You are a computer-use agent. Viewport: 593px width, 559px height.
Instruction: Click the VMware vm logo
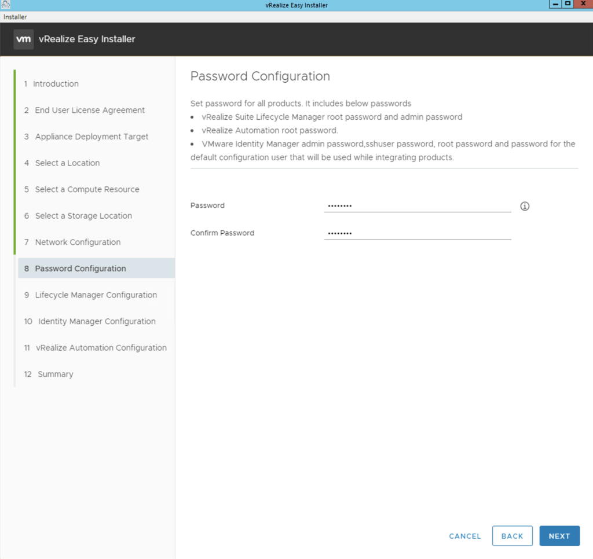point(24,39)
